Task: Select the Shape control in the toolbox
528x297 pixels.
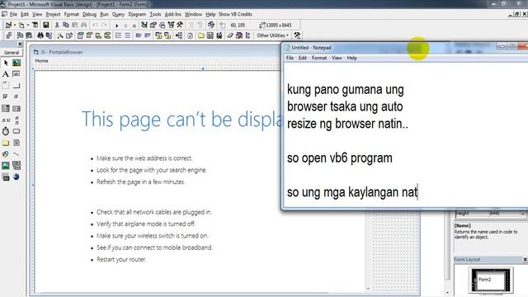Action: pos(6,154)
